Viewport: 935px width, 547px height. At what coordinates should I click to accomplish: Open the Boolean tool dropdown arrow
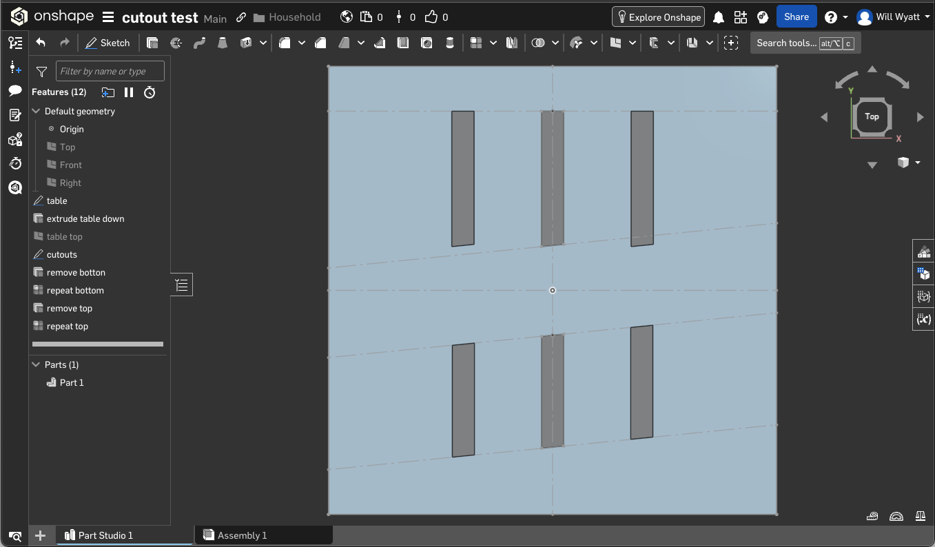pyautogui.click(x=555, y=43)
